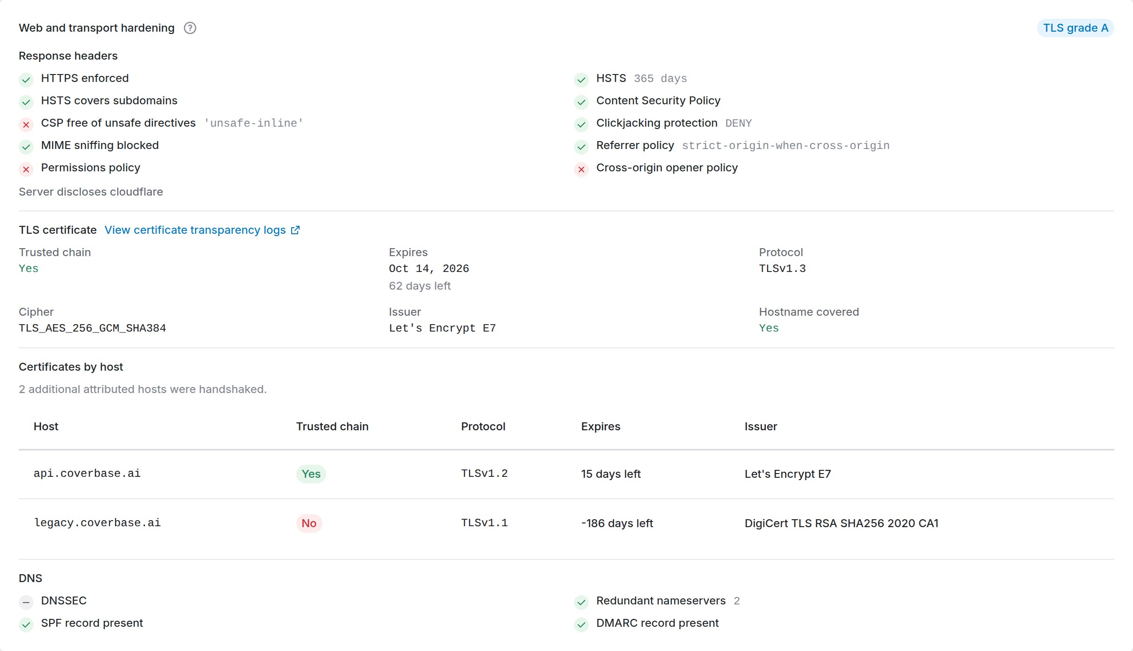1133x651 pixels.
Task: Click the check icon for Content Security Policy
Action: point(581,102)
